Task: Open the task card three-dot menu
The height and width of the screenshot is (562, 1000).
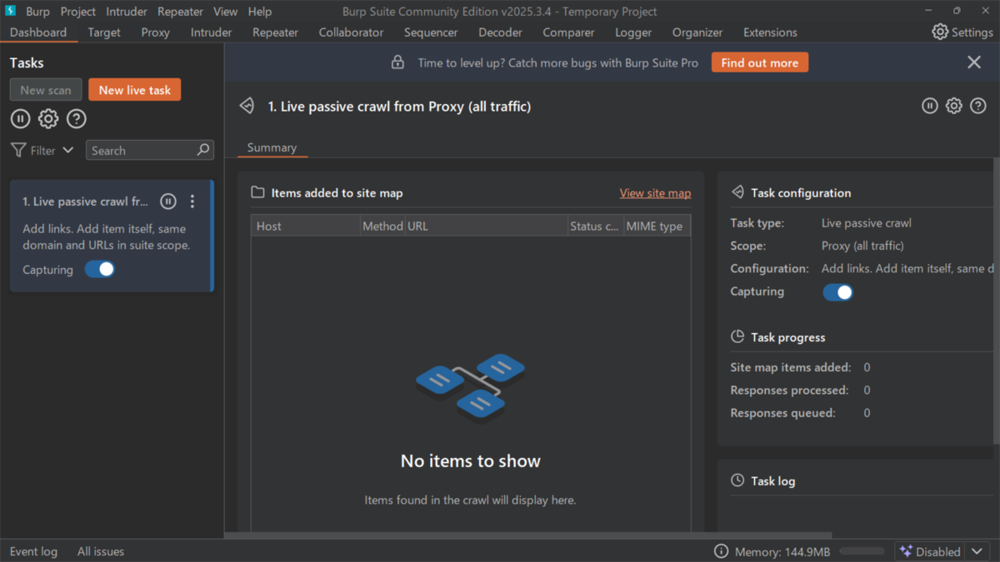Action: pyautogui.click(x=192, y=201)
